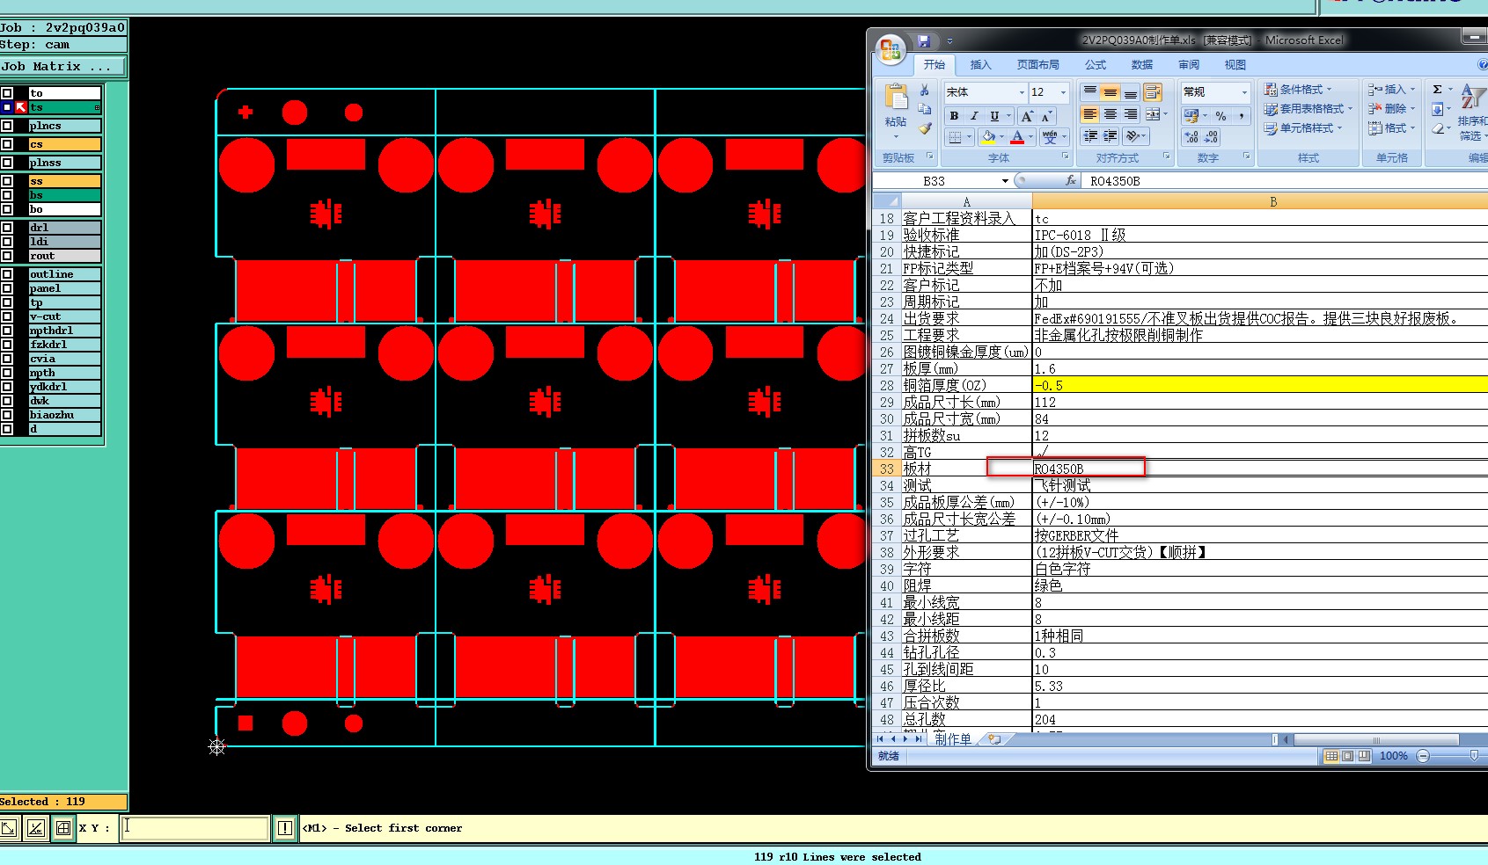
Task: Select the layer named panel
Action: pos(64,288)
